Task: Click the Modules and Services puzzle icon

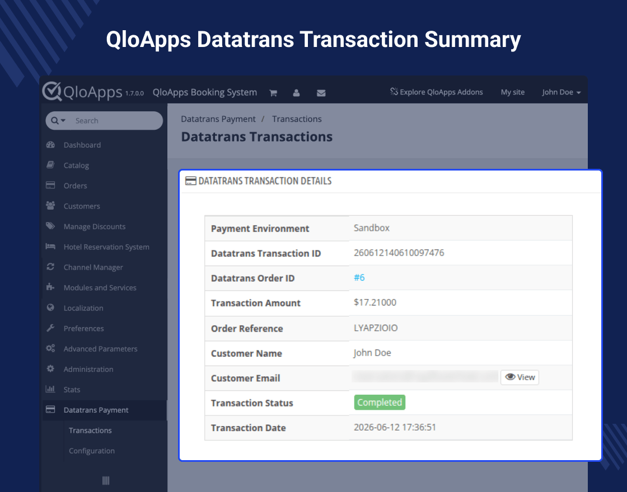Action: [50, 287]
